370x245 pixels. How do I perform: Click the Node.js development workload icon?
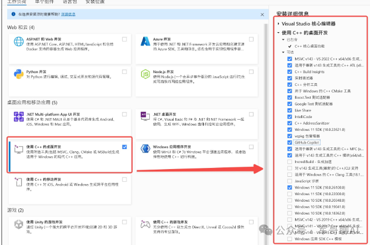pyautogui.click(x=145, y=74)
